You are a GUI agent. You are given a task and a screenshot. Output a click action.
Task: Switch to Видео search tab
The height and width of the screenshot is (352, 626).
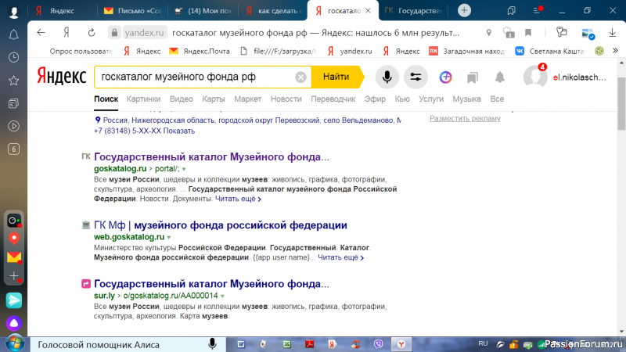pyautogui.click(x=182, y=99)
